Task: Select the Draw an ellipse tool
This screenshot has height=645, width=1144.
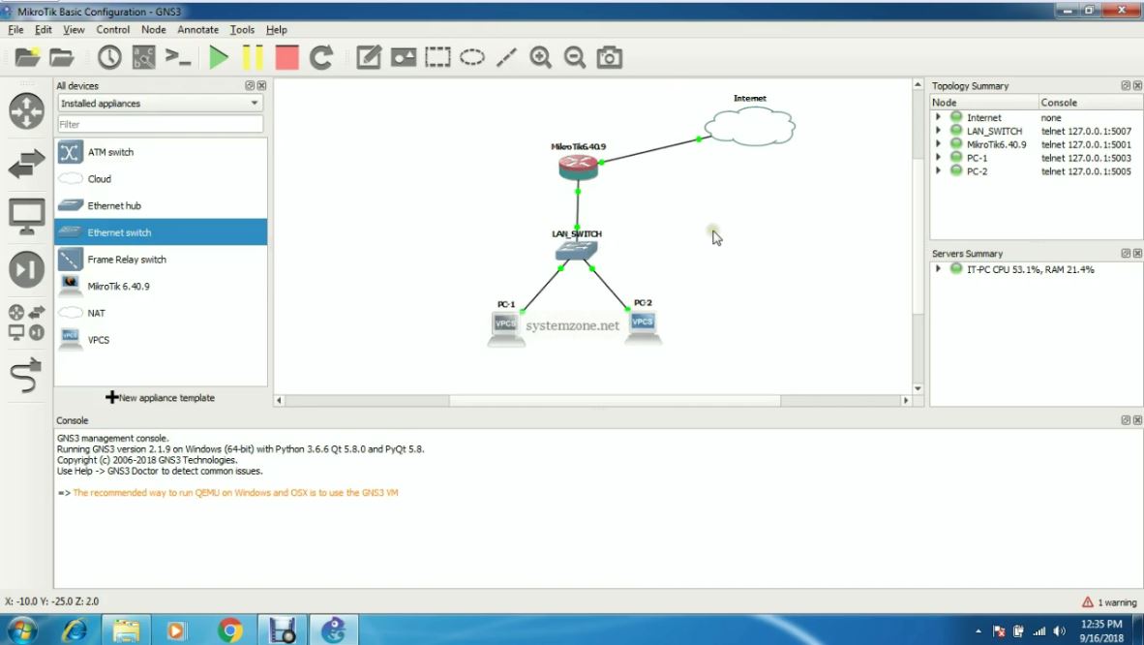Action: click(x=472, y=57)
